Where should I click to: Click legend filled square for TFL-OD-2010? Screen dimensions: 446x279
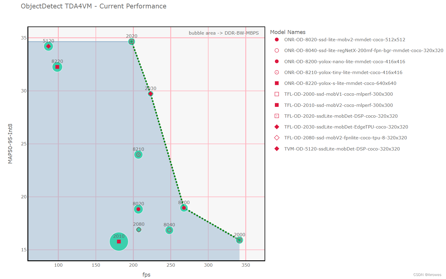277,105
